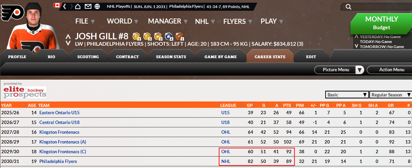Click the first gold medal with count 1

tap(137, 36)
